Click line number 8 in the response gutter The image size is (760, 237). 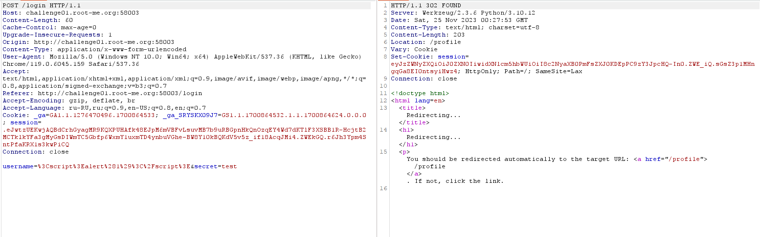[385, 57]
